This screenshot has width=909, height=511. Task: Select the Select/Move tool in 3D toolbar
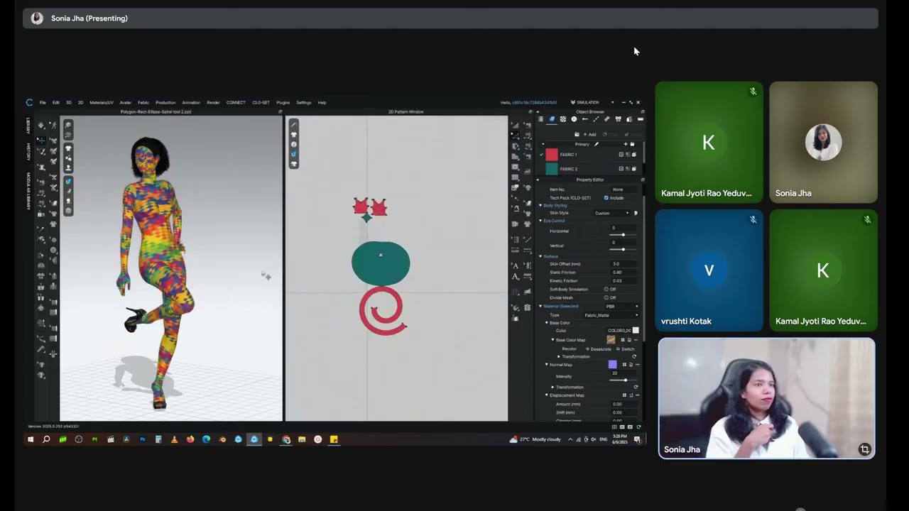click(41, 141)
